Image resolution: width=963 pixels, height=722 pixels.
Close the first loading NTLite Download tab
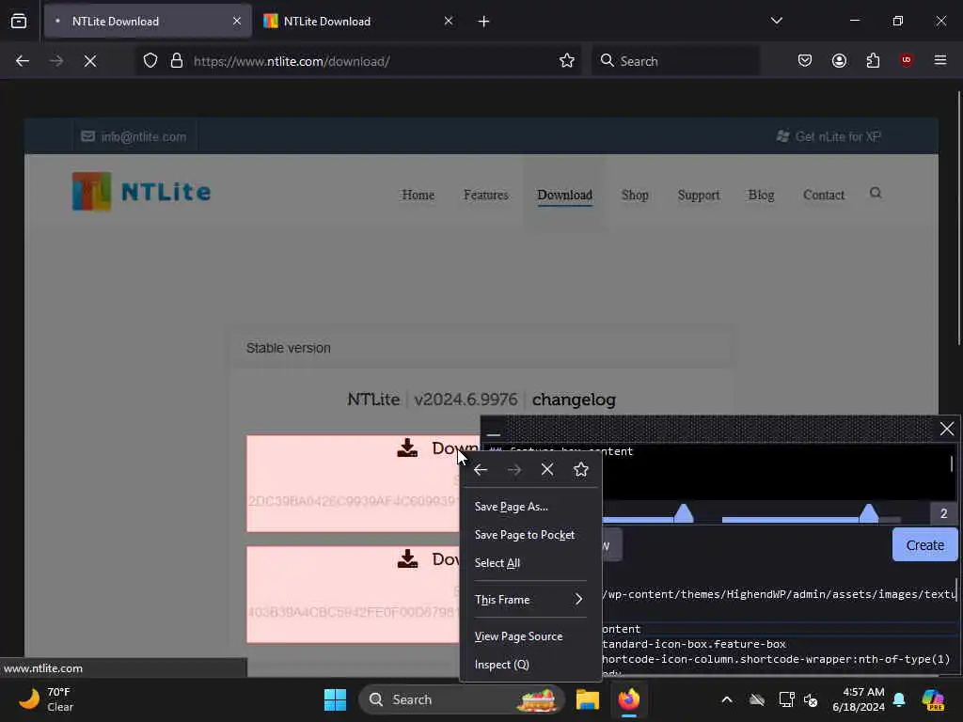click(x=237, y=22)
